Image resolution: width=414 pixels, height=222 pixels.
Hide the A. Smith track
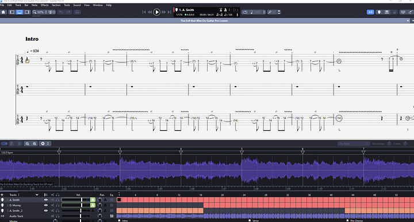pos(45,200)
